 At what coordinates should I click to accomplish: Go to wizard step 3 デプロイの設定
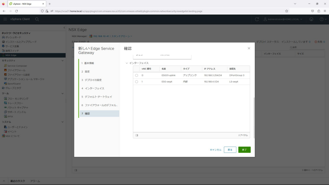pos(99,80)
